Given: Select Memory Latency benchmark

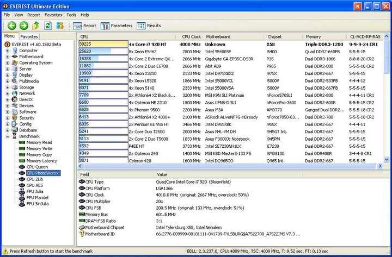Looking at the screenshot, I should (42, 161).
